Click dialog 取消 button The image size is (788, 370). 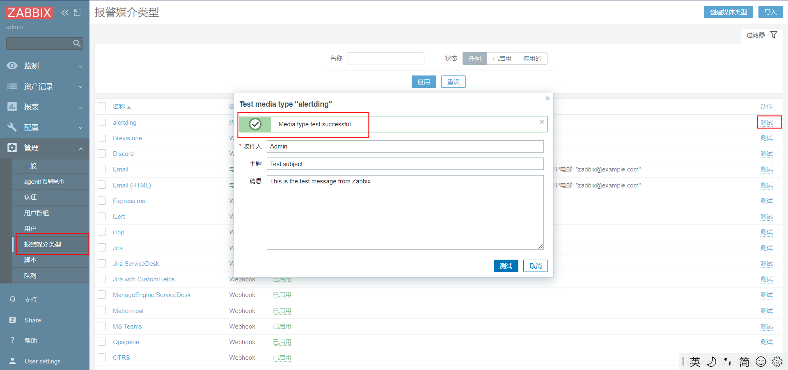(x=535, y=266)
